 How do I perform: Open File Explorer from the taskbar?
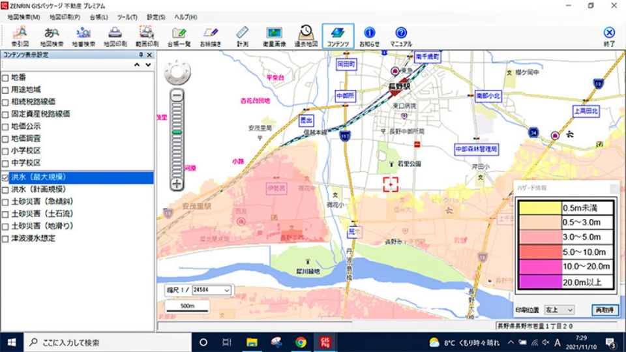pos(252,342)
